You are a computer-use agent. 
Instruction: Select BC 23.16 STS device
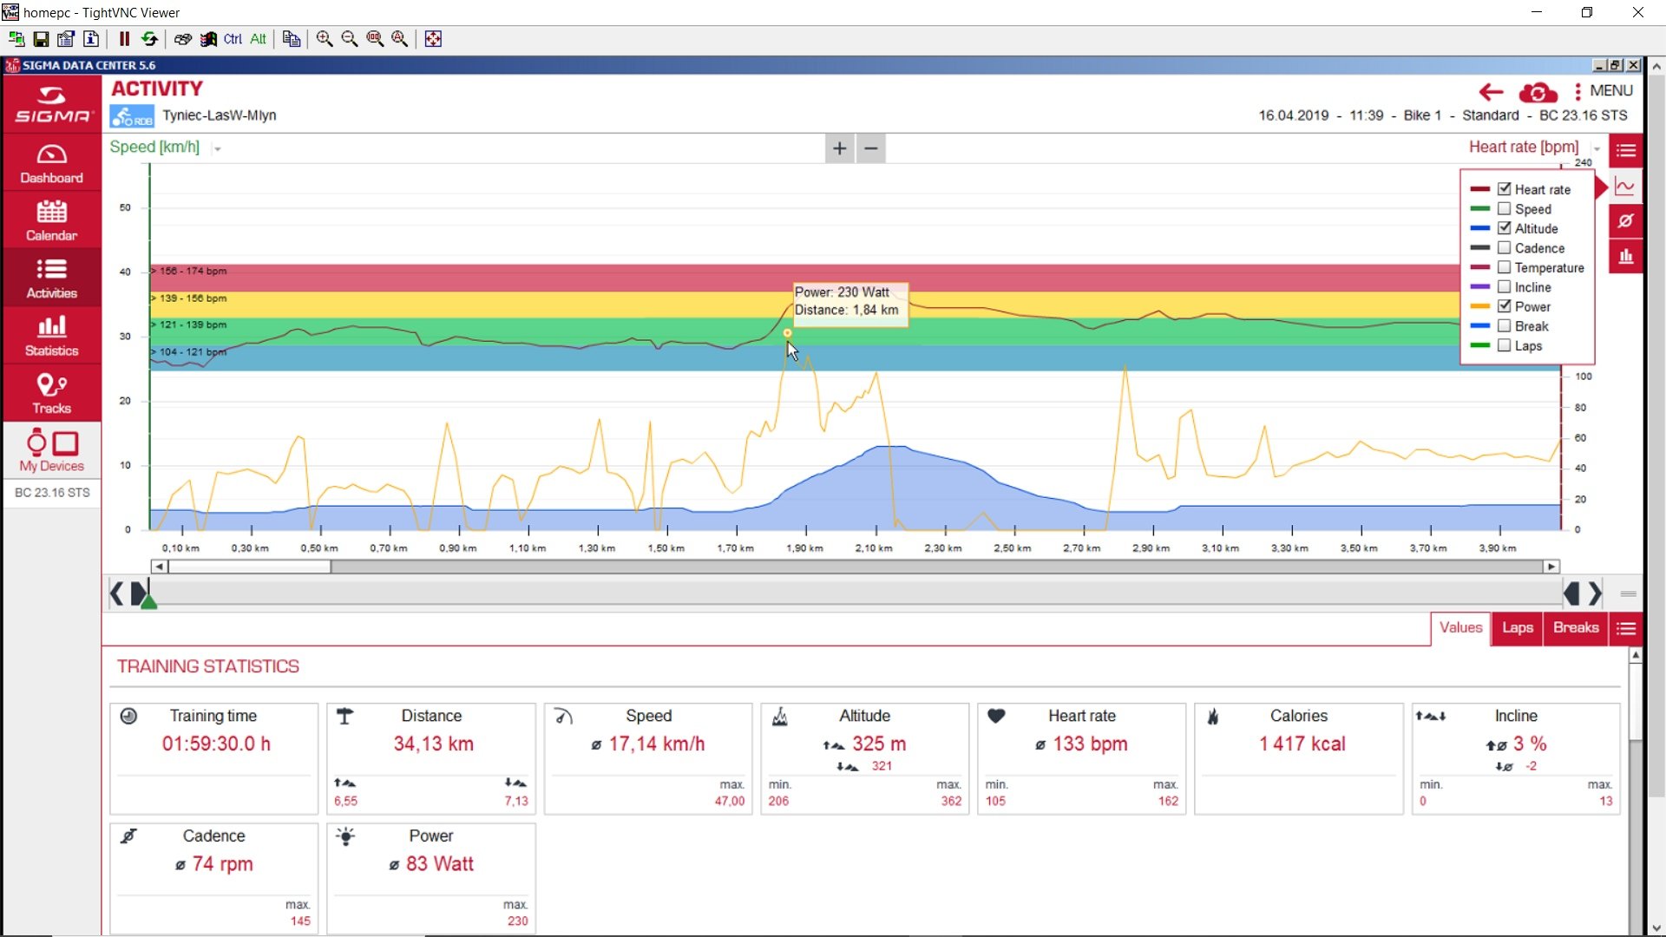pyautogui.click(x=52, y=493)
